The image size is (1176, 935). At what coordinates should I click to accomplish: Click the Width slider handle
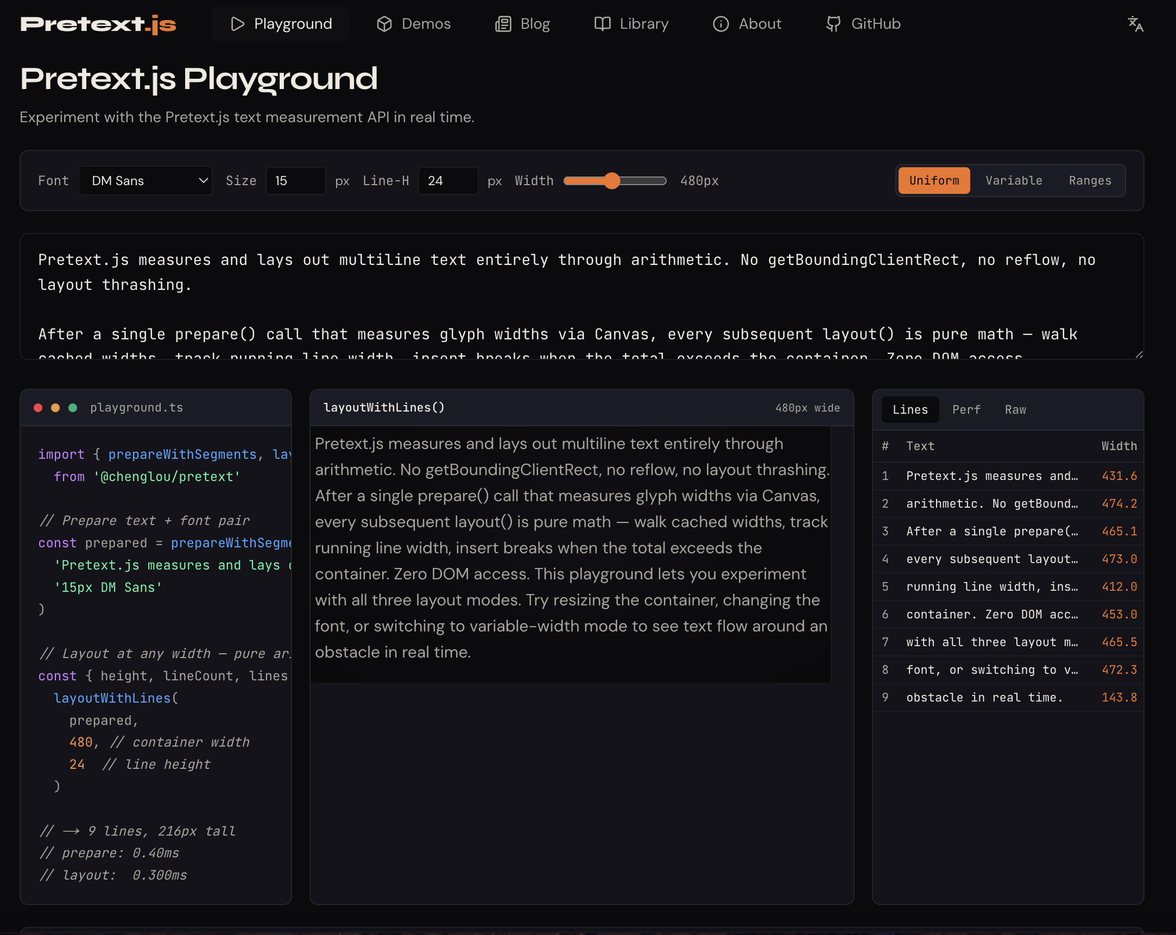pos(612,181)
